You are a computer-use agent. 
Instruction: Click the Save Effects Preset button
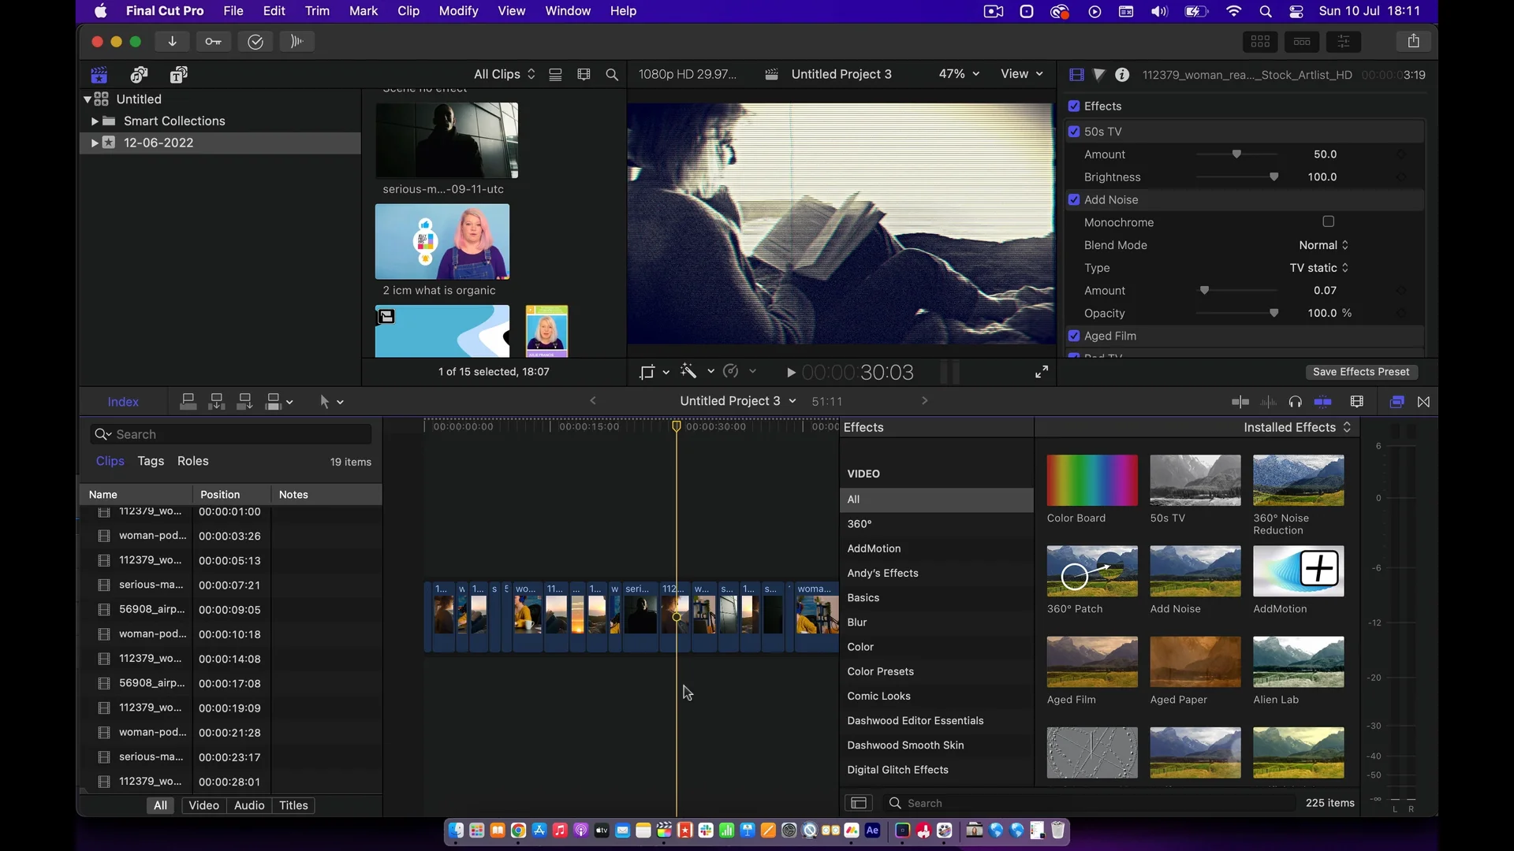1361,372
